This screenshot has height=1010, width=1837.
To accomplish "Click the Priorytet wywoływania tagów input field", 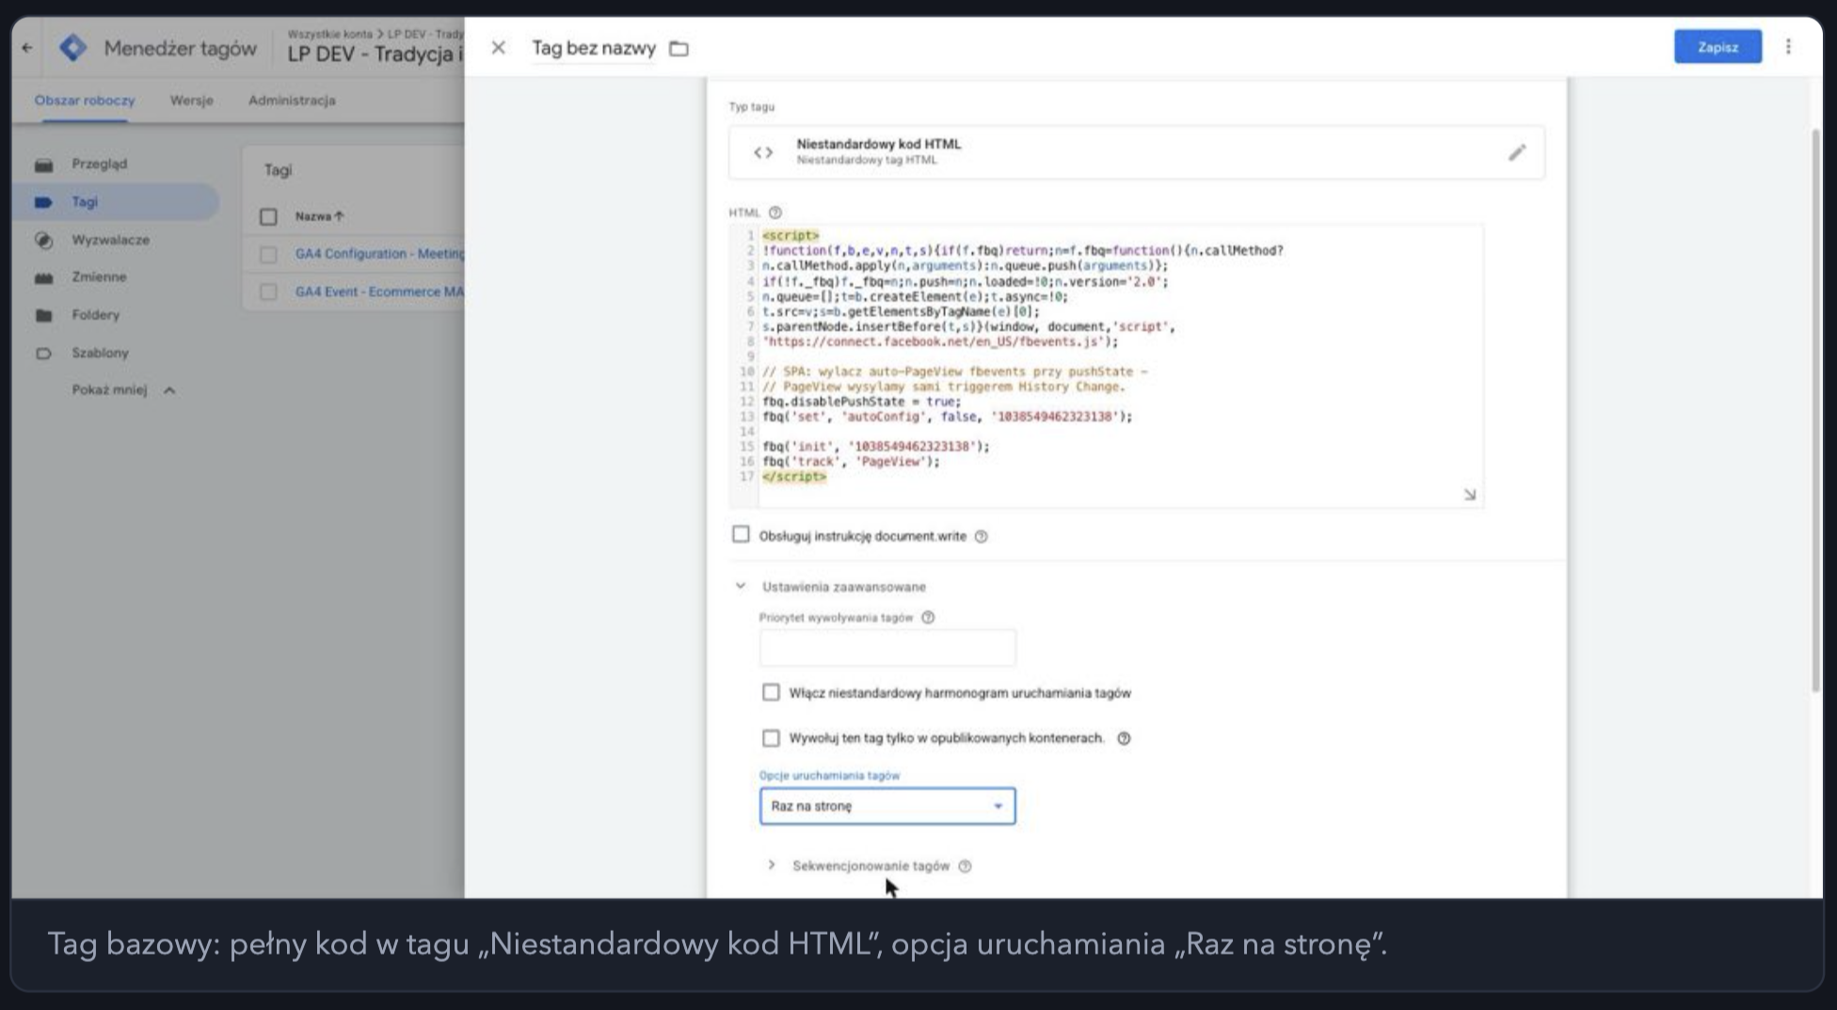I will (x=887, y=648).
